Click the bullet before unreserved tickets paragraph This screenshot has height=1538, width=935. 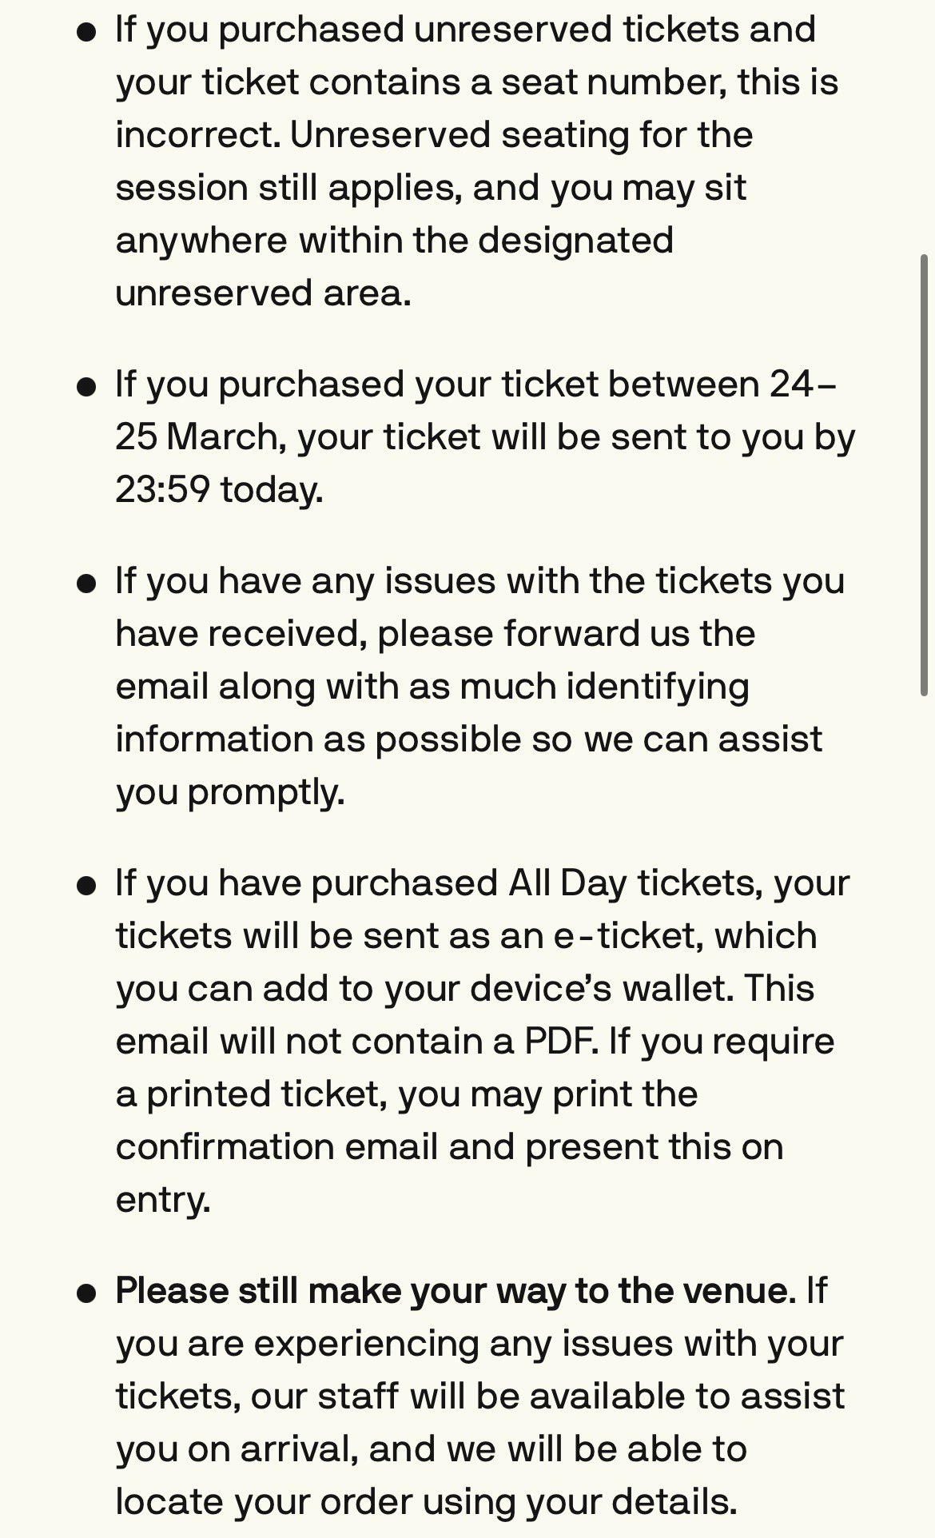pyautogui.click(x=86, y=32)
